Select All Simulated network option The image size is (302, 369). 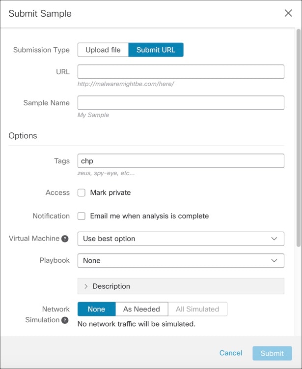click(197, 309)
